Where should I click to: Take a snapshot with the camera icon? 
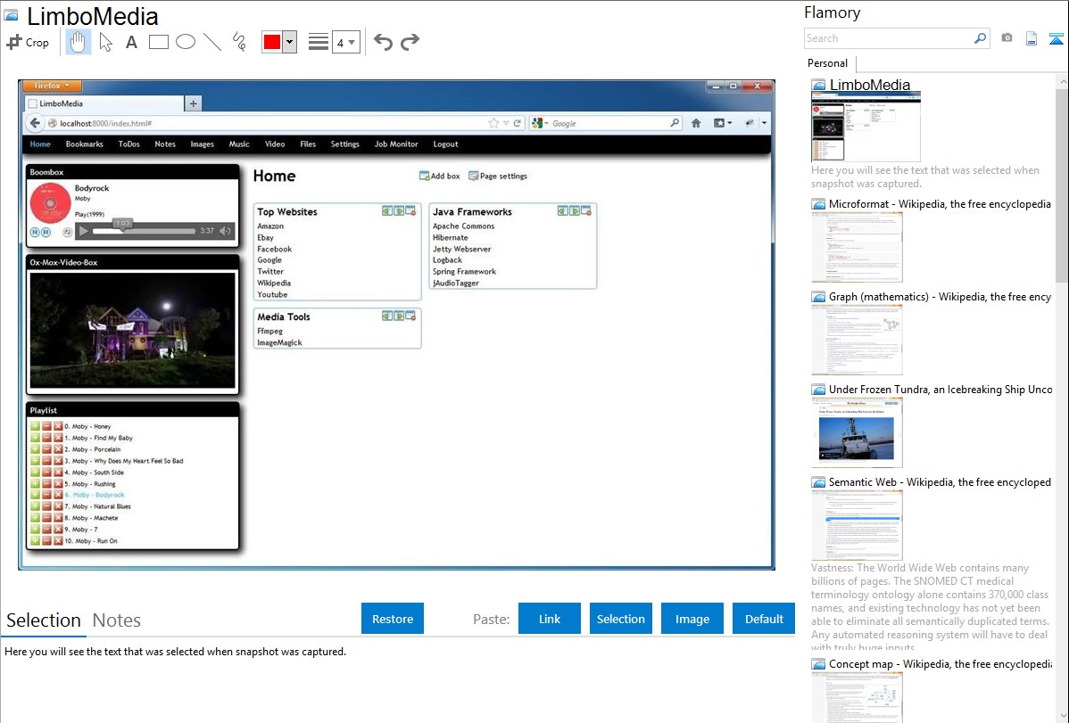[x=1007, y=38]
